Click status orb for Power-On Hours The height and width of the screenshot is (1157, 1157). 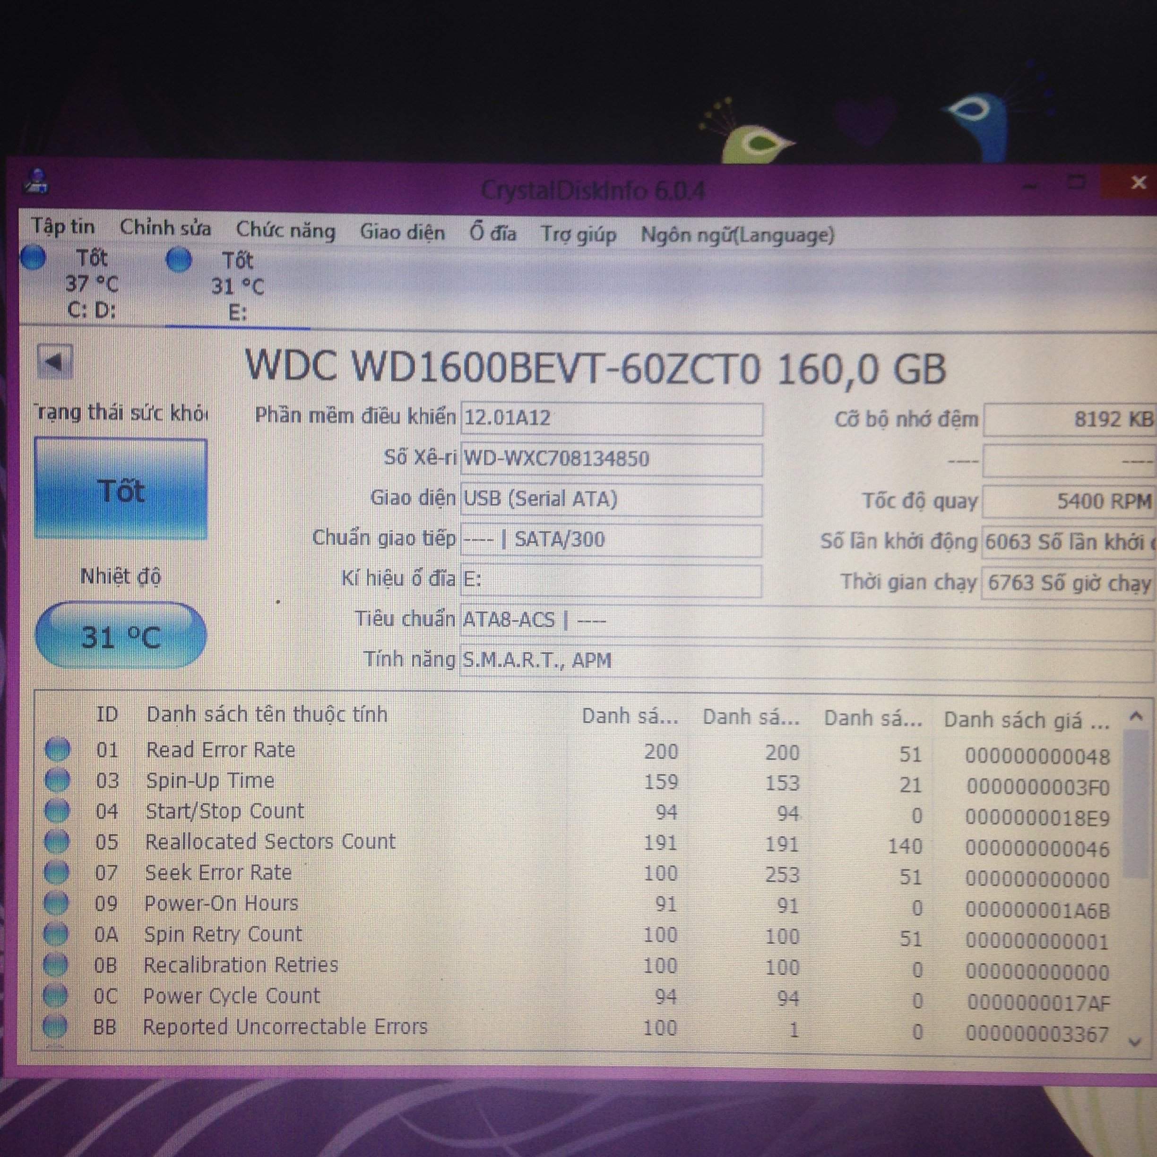click(x=57, y=902)
